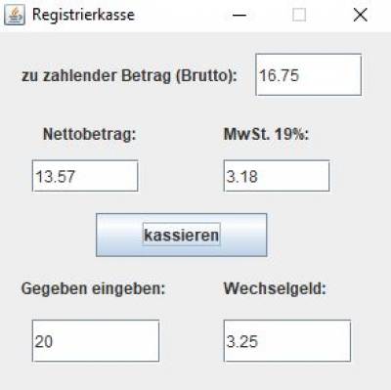Close the Registrierkasse window
The image size is (391, 390).
(x=360, y=15)
